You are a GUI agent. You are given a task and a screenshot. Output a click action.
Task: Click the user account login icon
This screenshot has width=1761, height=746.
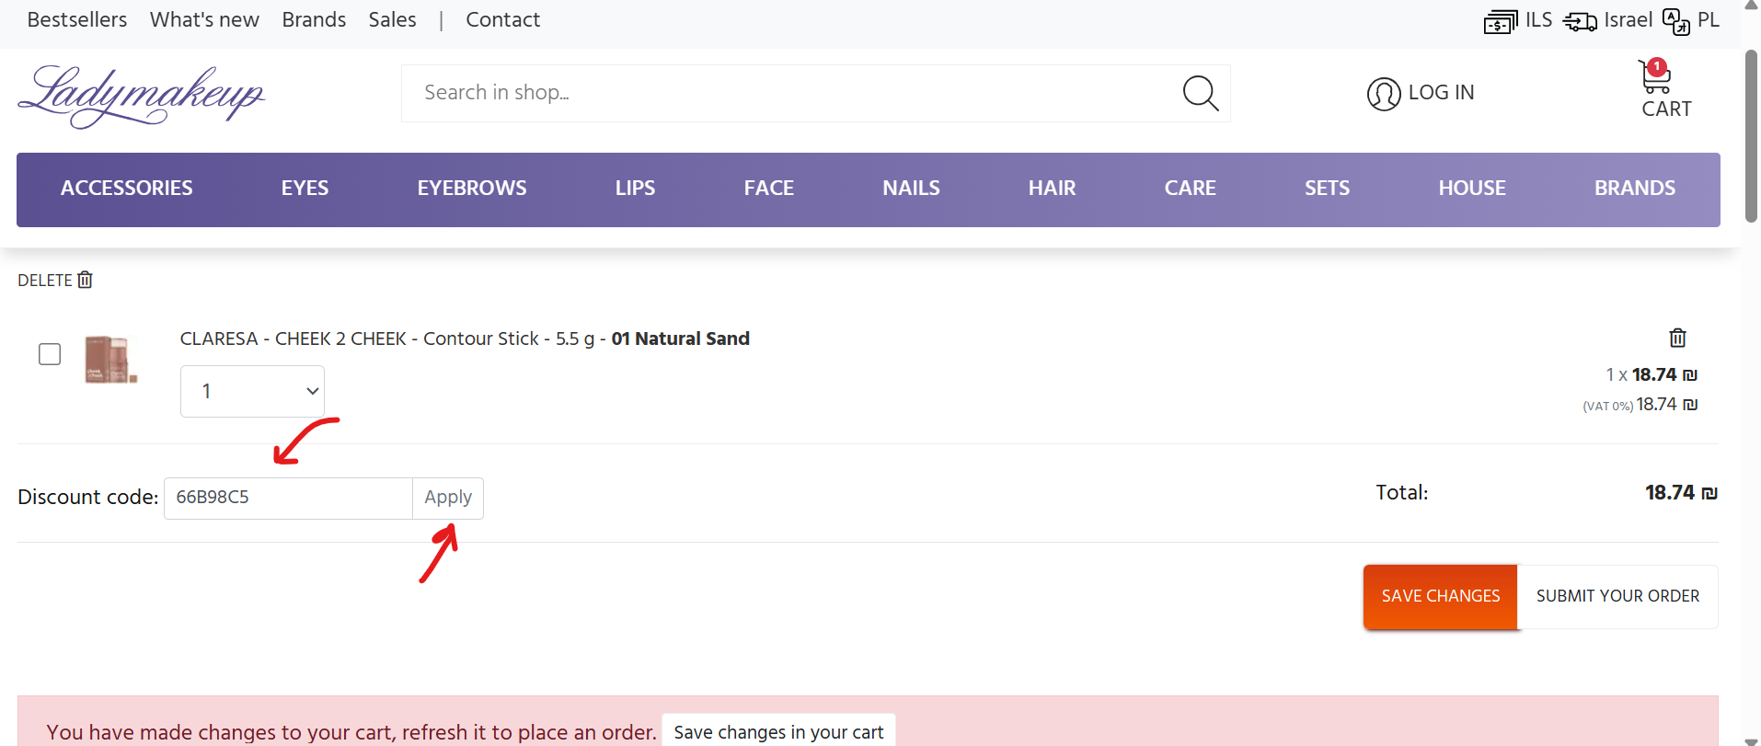tap(1383, 94)
